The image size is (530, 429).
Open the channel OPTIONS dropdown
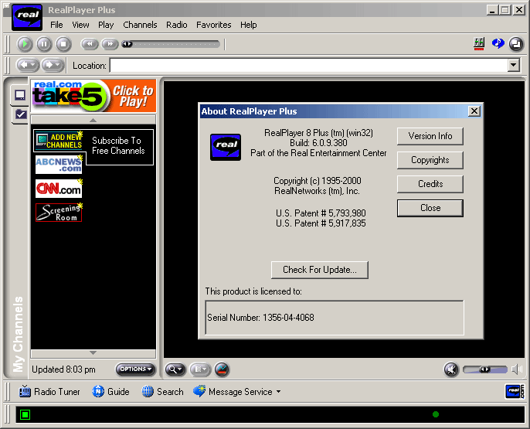(135, 369)
